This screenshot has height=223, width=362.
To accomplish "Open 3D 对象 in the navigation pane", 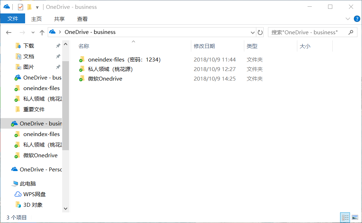I will [33, 205].
